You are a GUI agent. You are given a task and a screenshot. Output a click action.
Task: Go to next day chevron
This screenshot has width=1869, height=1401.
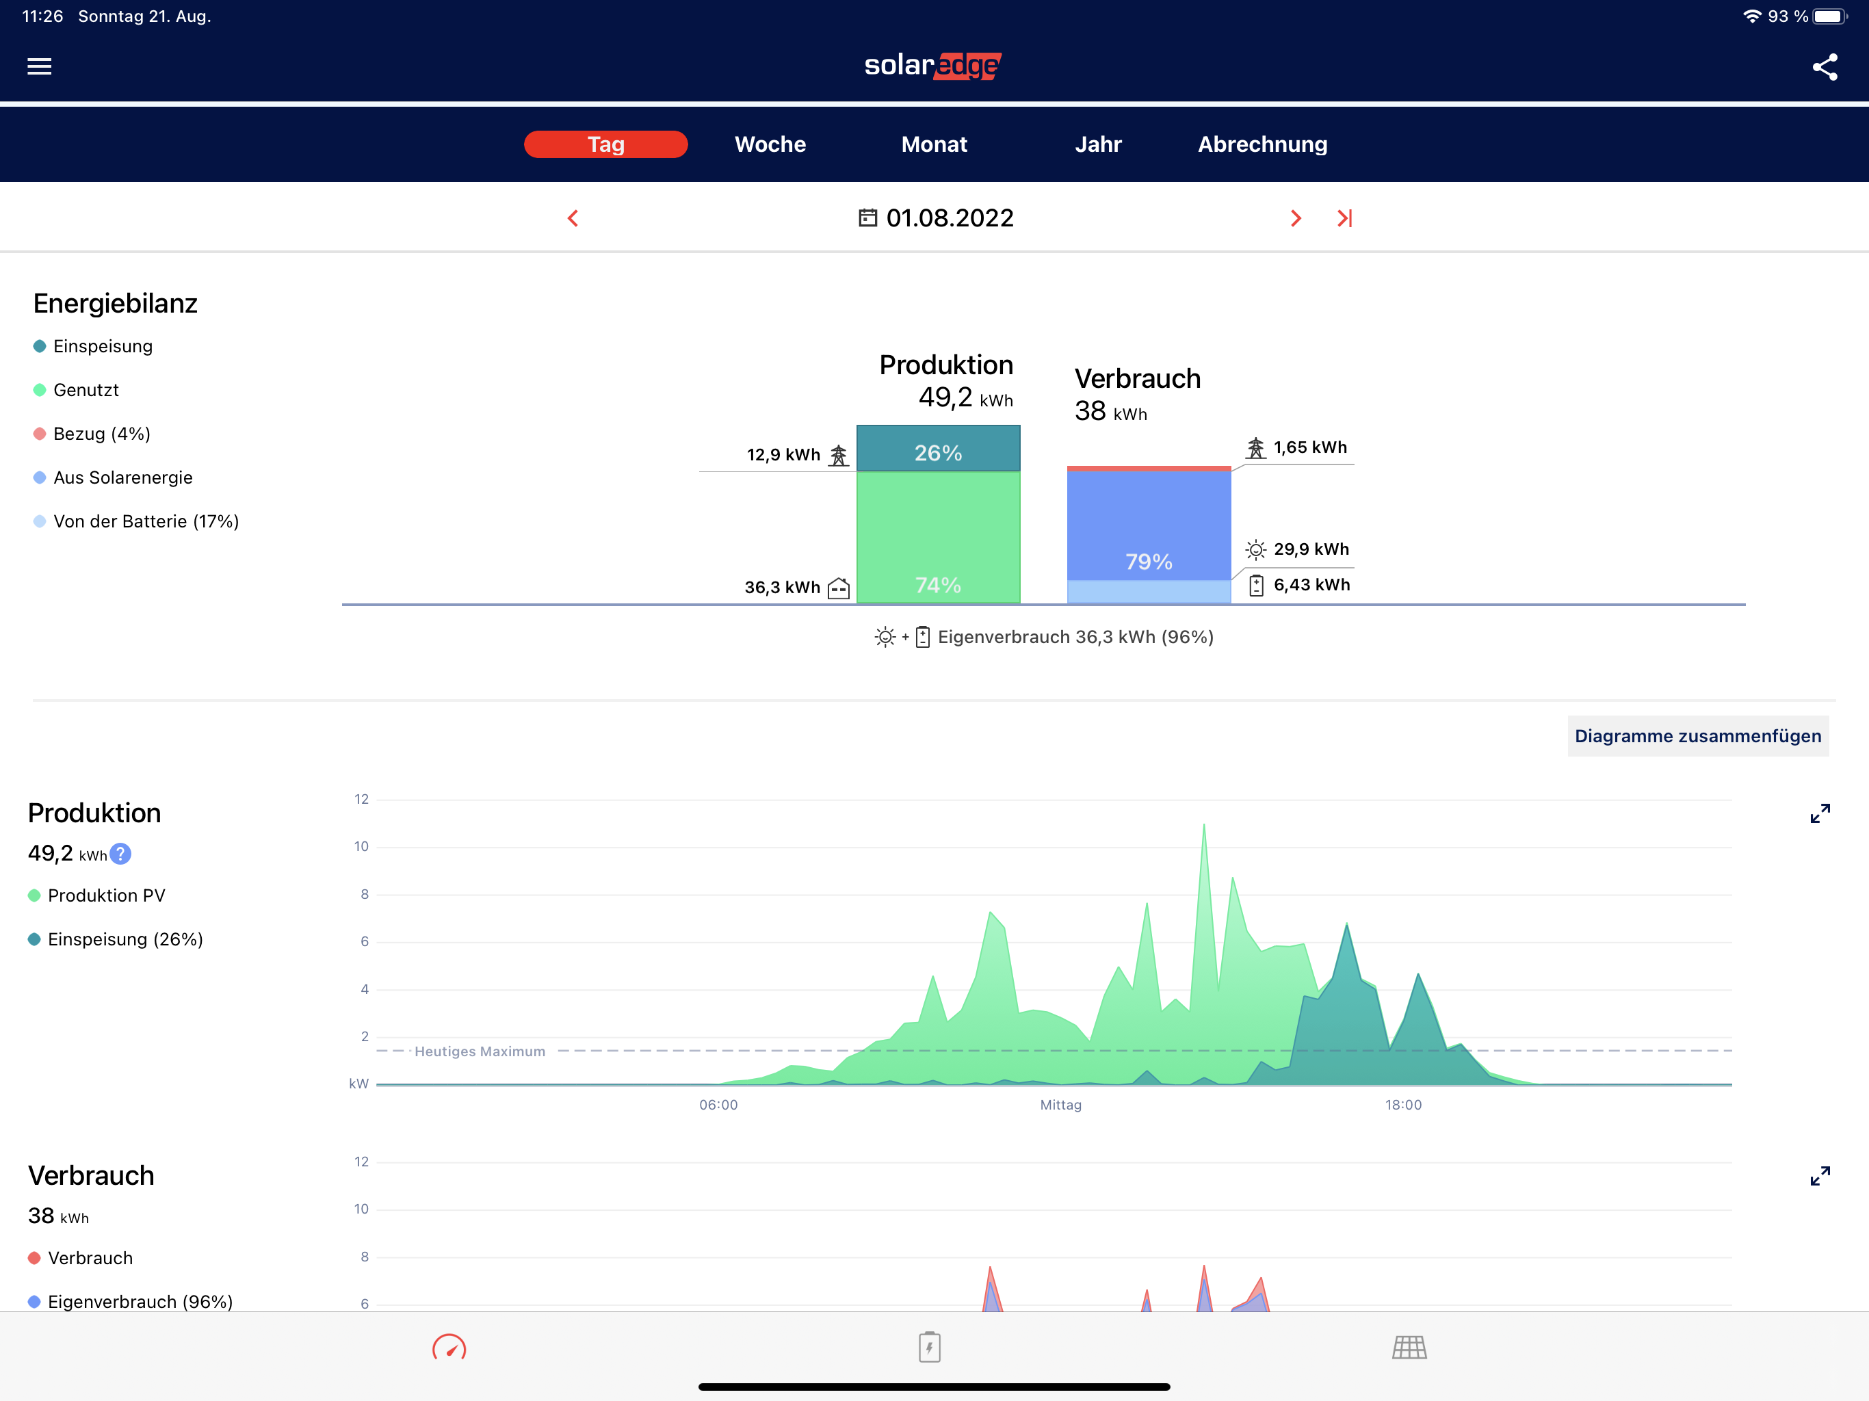click(x=1295, y=218)
